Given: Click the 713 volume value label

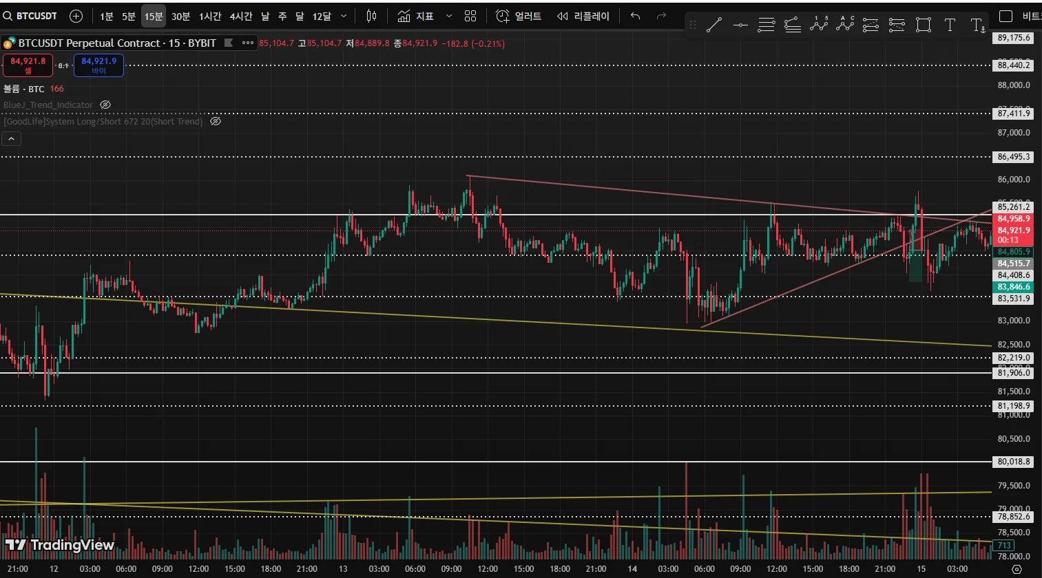Looking at the screenshot, I should click(1004, 546).
